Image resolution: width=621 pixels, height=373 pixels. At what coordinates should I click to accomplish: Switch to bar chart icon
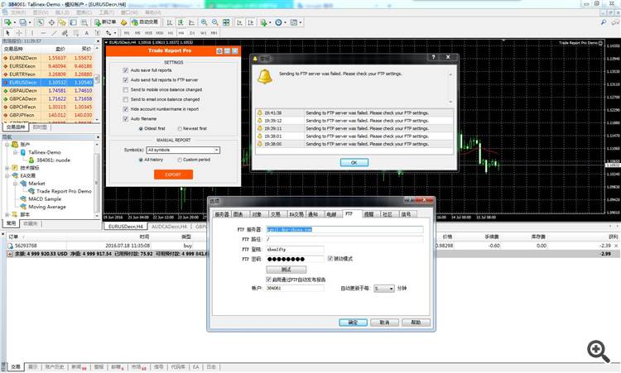click(x=170, y=22)
